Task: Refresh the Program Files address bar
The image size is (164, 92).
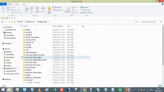Action: (137, 22)
